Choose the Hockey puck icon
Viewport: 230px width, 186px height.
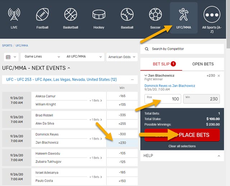[x=99, y=15]
